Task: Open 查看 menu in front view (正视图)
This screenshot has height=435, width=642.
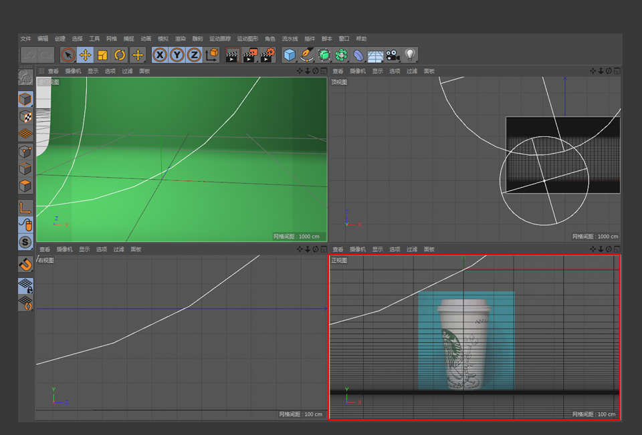Action: (x=338, y=249)
